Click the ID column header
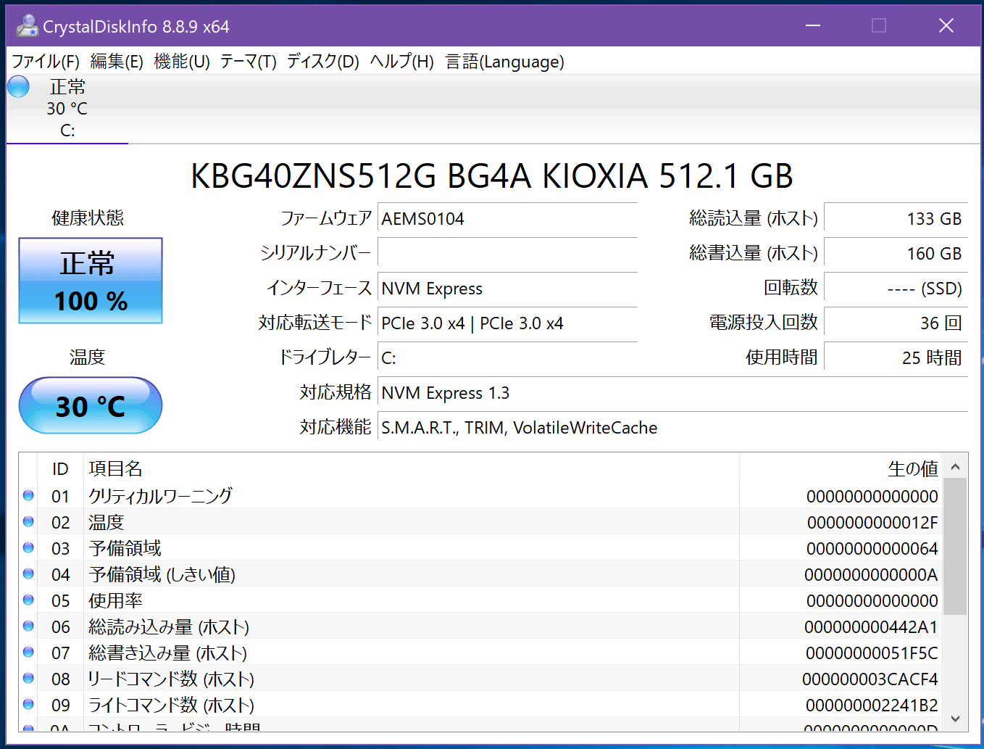This screenshot has height=749, width=984. pyautogui.click(x=60, y=469)
